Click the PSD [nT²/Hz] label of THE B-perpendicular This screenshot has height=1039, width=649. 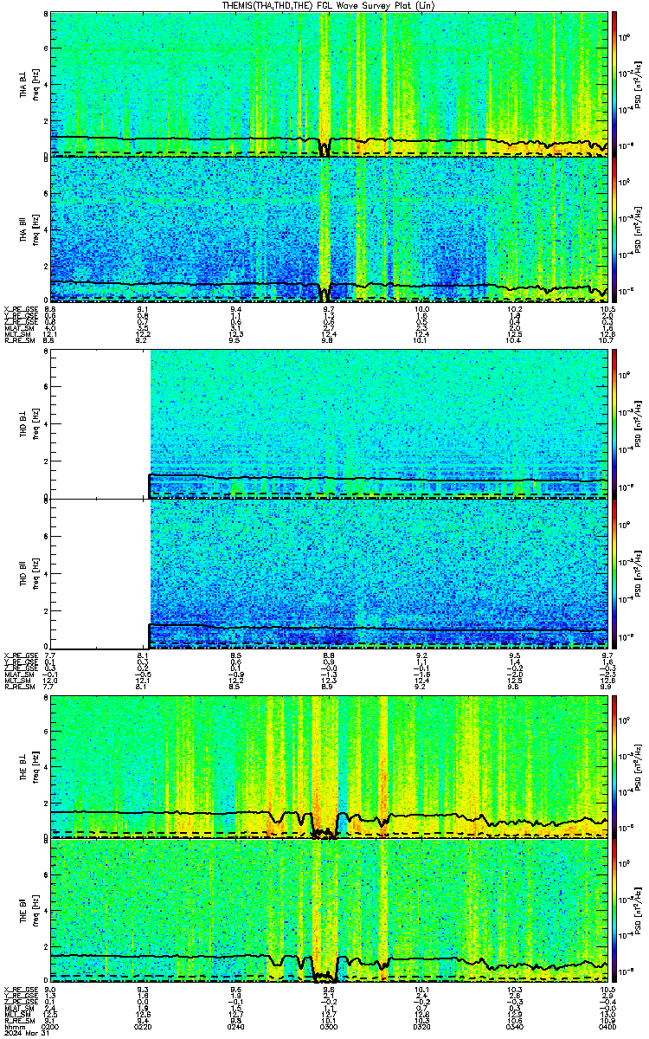(638, 766)
